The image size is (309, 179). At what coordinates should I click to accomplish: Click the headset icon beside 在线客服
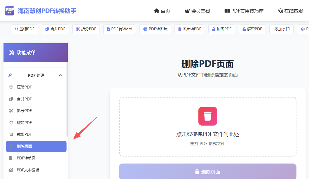(280, 11)
